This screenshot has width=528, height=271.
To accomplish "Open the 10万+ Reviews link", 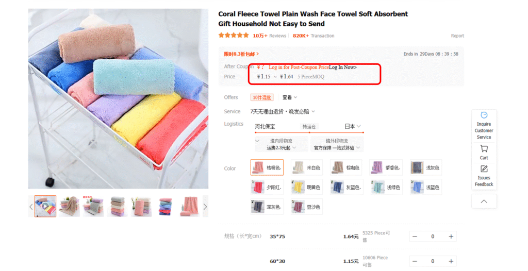I will (x=269, y=36).
